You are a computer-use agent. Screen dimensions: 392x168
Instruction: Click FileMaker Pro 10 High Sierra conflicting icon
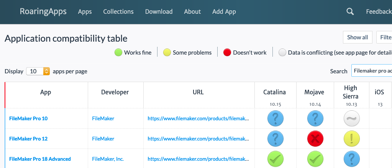click(351, 118)
